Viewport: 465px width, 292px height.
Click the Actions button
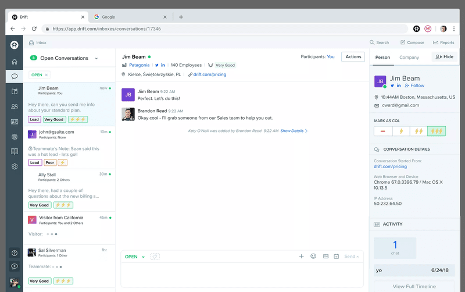(x=353, y=56)
